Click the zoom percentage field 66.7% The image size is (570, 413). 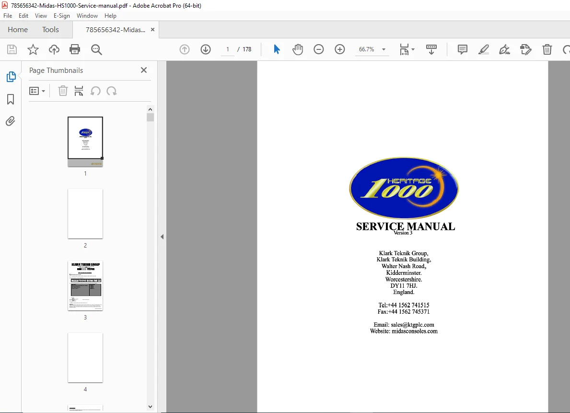(x=366, y=49)
